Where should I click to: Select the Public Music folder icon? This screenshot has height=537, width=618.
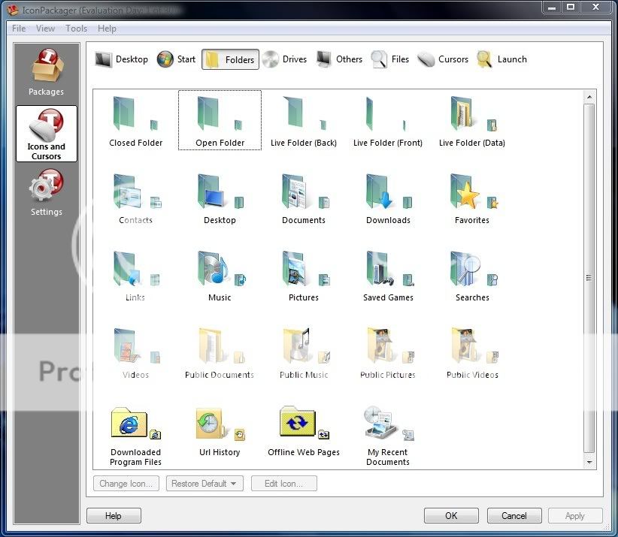[x=304, y=353]
